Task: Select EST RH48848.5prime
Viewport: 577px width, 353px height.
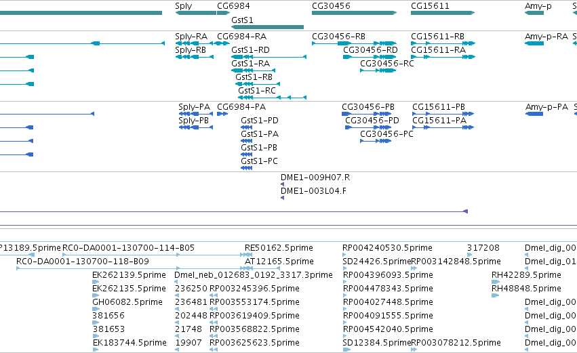Action: click(x=527, y=289)
